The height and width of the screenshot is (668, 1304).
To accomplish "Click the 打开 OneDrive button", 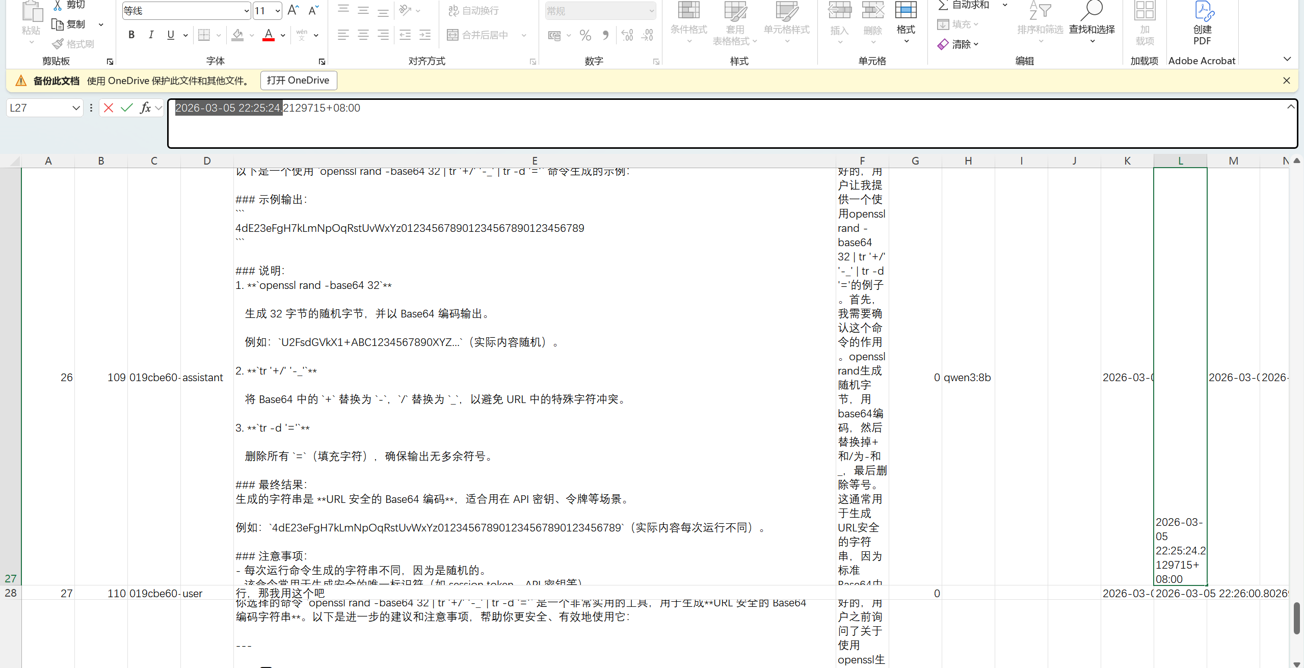I will click(299, 81).
